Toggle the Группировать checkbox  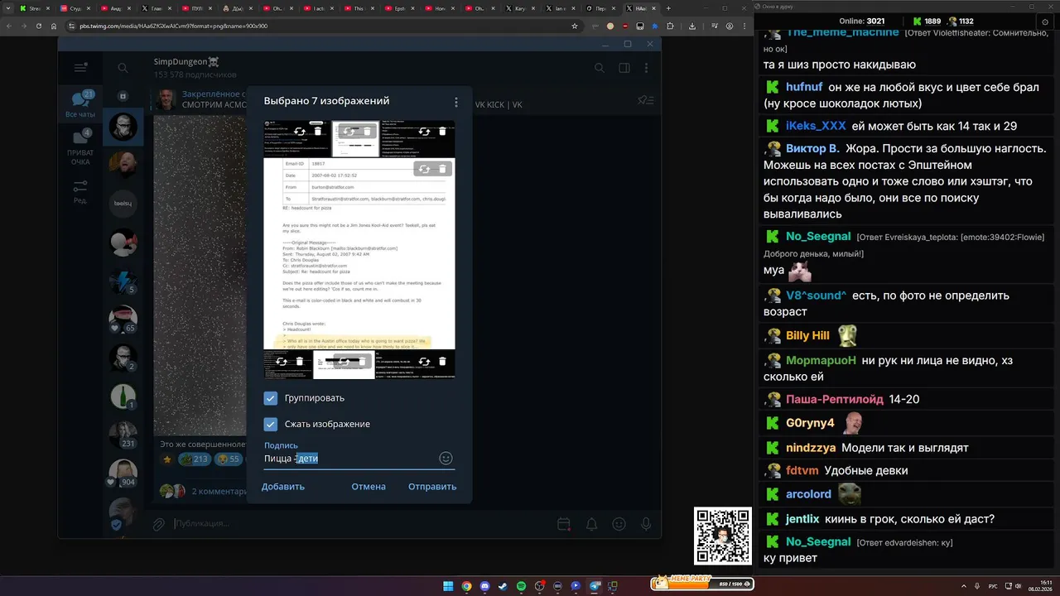point(270,398)
